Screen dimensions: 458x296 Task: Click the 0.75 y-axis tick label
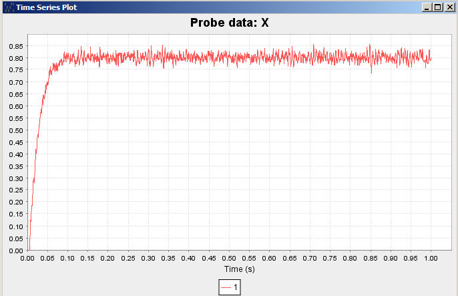(16, 70)
